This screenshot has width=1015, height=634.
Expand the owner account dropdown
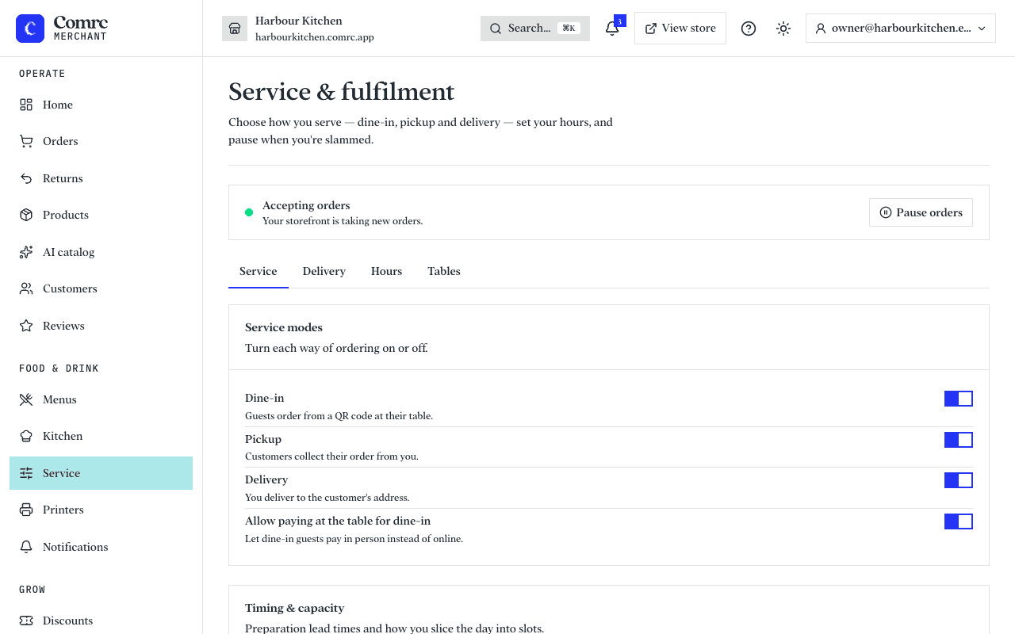(901, 29)
